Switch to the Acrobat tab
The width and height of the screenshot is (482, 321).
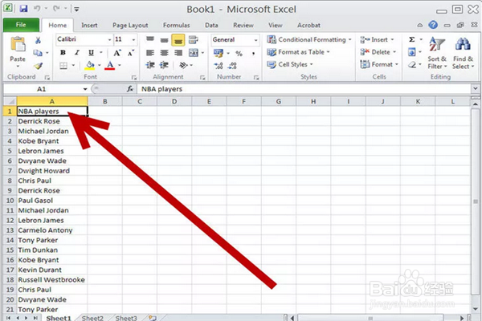pos(308,26)
